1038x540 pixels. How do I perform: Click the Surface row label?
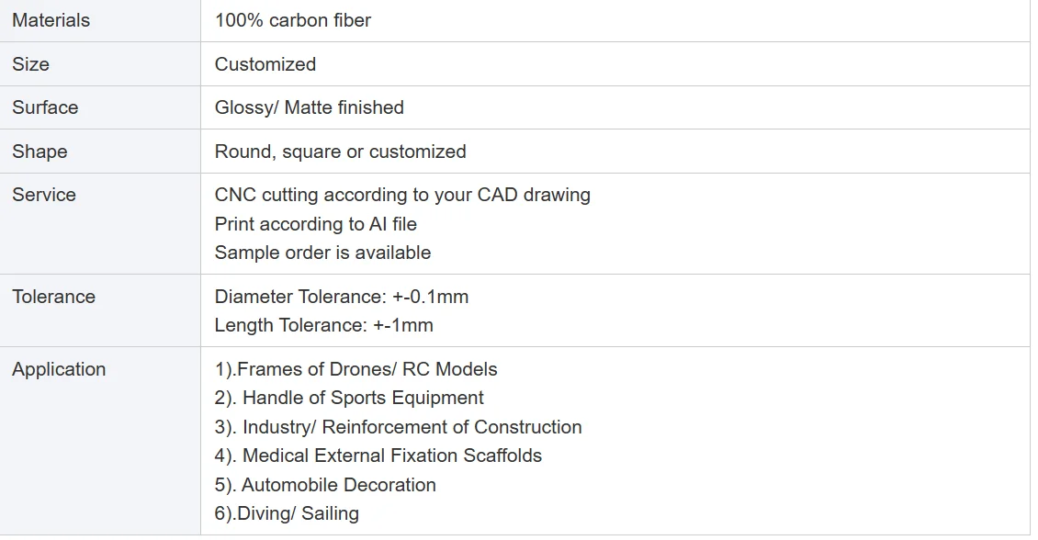point(45,107)
